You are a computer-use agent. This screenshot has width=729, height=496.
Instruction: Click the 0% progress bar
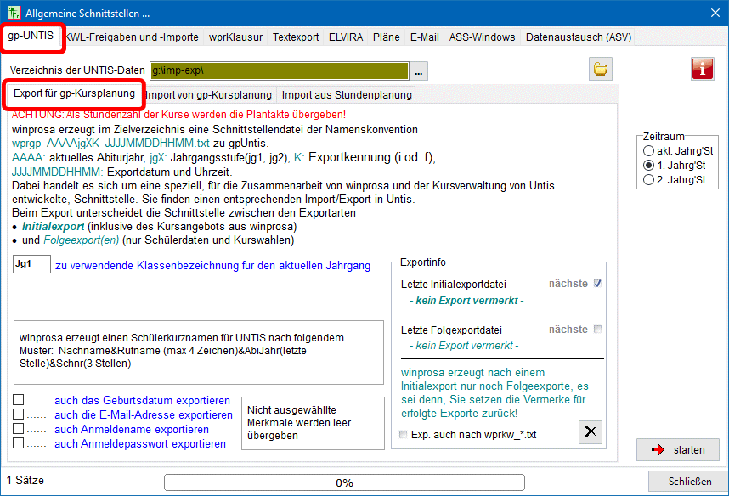coord(344,482)
